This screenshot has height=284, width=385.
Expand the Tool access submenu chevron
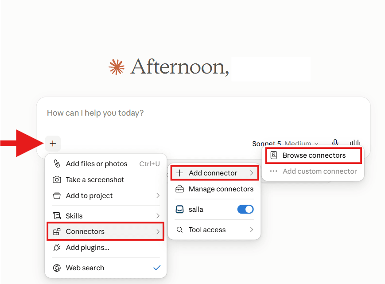[x=252, y=230]
